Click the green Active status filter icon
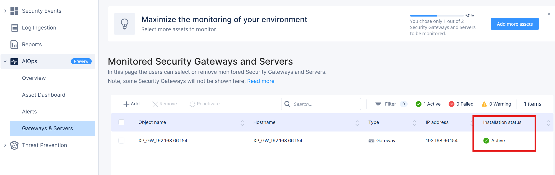 pos(418,104)
